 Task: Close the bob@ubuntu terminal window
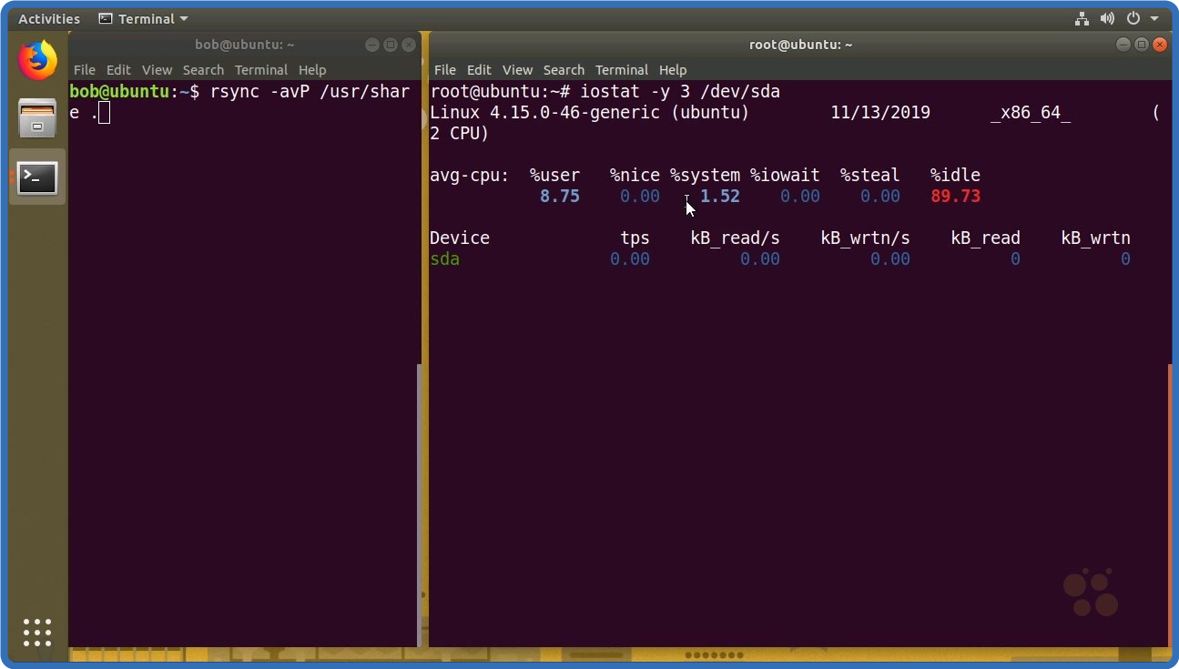408,45
